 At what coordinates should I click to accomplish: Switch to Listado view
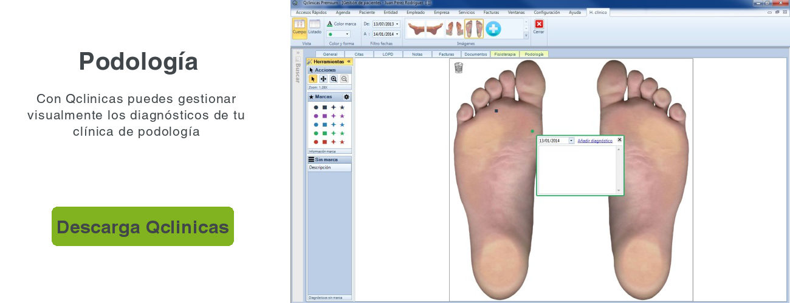pyautogui.click(x=315, y=28)
